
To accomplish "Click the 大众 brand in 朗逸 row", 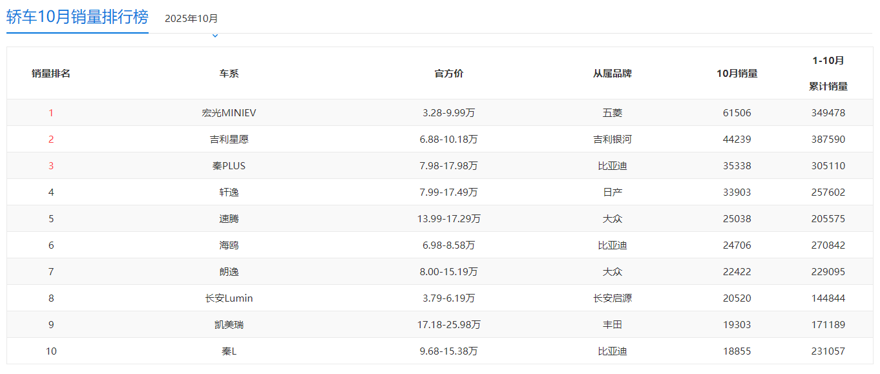I will [612, 272].
